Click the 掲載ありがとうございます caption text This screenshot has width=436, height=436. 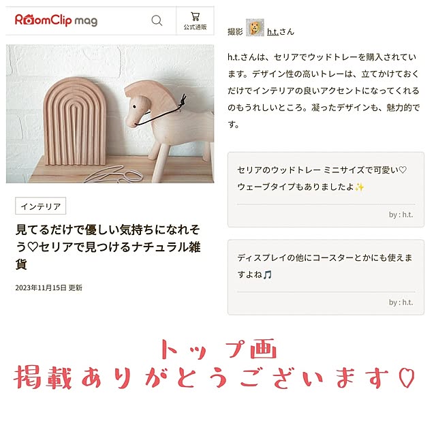[x=203, y=377]
